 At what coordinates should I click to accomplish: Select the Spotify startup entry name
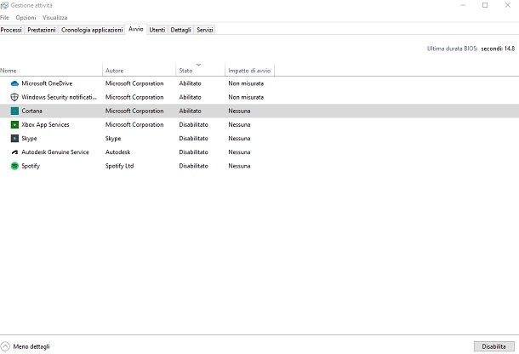click(31, 166)
